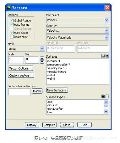Deselect all icon in Surface Types header

pyautogui.click(x=107, y=96)
